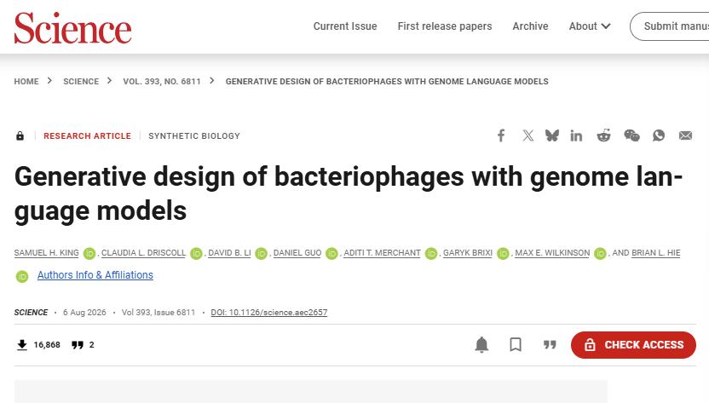This screenshot has width=709, height=403.
Task: Toggle the bookmark for this article
Action: (516, 345)
